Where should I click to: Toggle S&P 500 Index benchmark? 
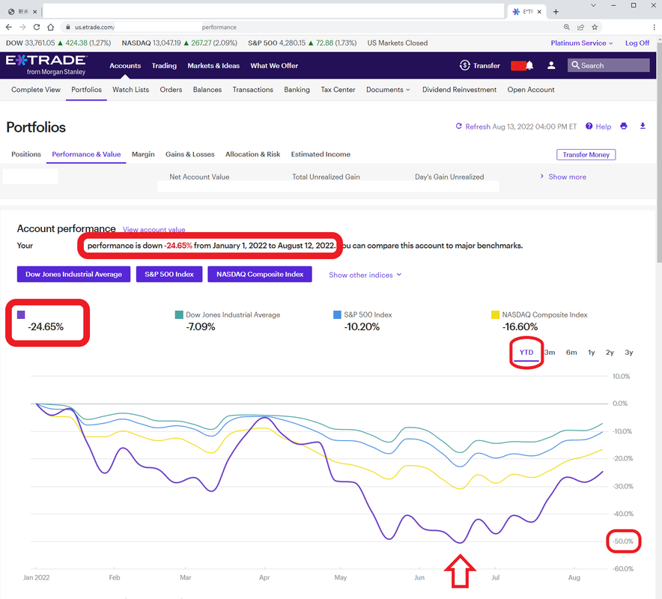169,274
